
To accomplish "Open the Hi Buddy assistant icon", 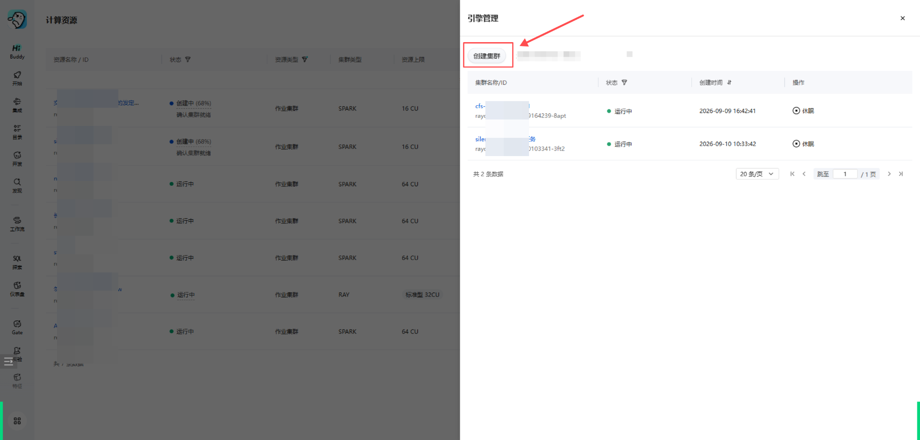I will pos(17,51).
